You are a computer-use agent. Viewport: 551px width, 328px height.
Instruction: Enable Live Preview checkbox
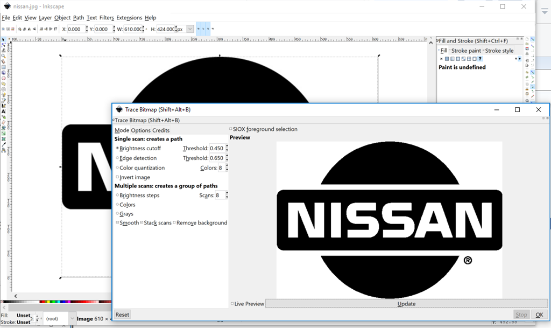(x=232, y=304)
